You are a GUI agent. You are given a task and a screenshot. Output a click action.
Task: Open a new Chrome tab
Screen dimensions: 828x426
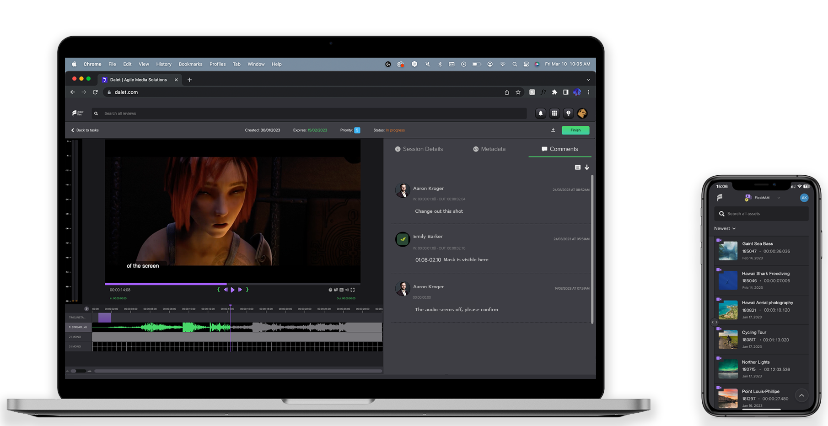point(189,80)
